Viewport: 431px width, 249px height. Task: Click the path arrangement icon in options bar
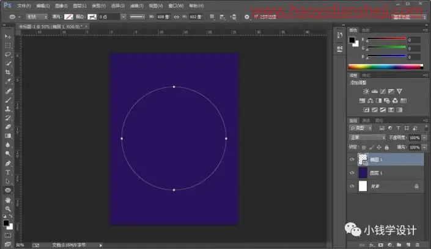point(234,17)
